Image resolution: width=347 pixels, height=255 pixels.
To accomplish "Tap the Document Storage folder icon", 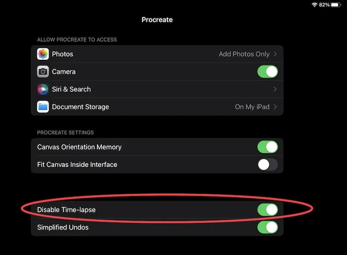I will [43, 107].
